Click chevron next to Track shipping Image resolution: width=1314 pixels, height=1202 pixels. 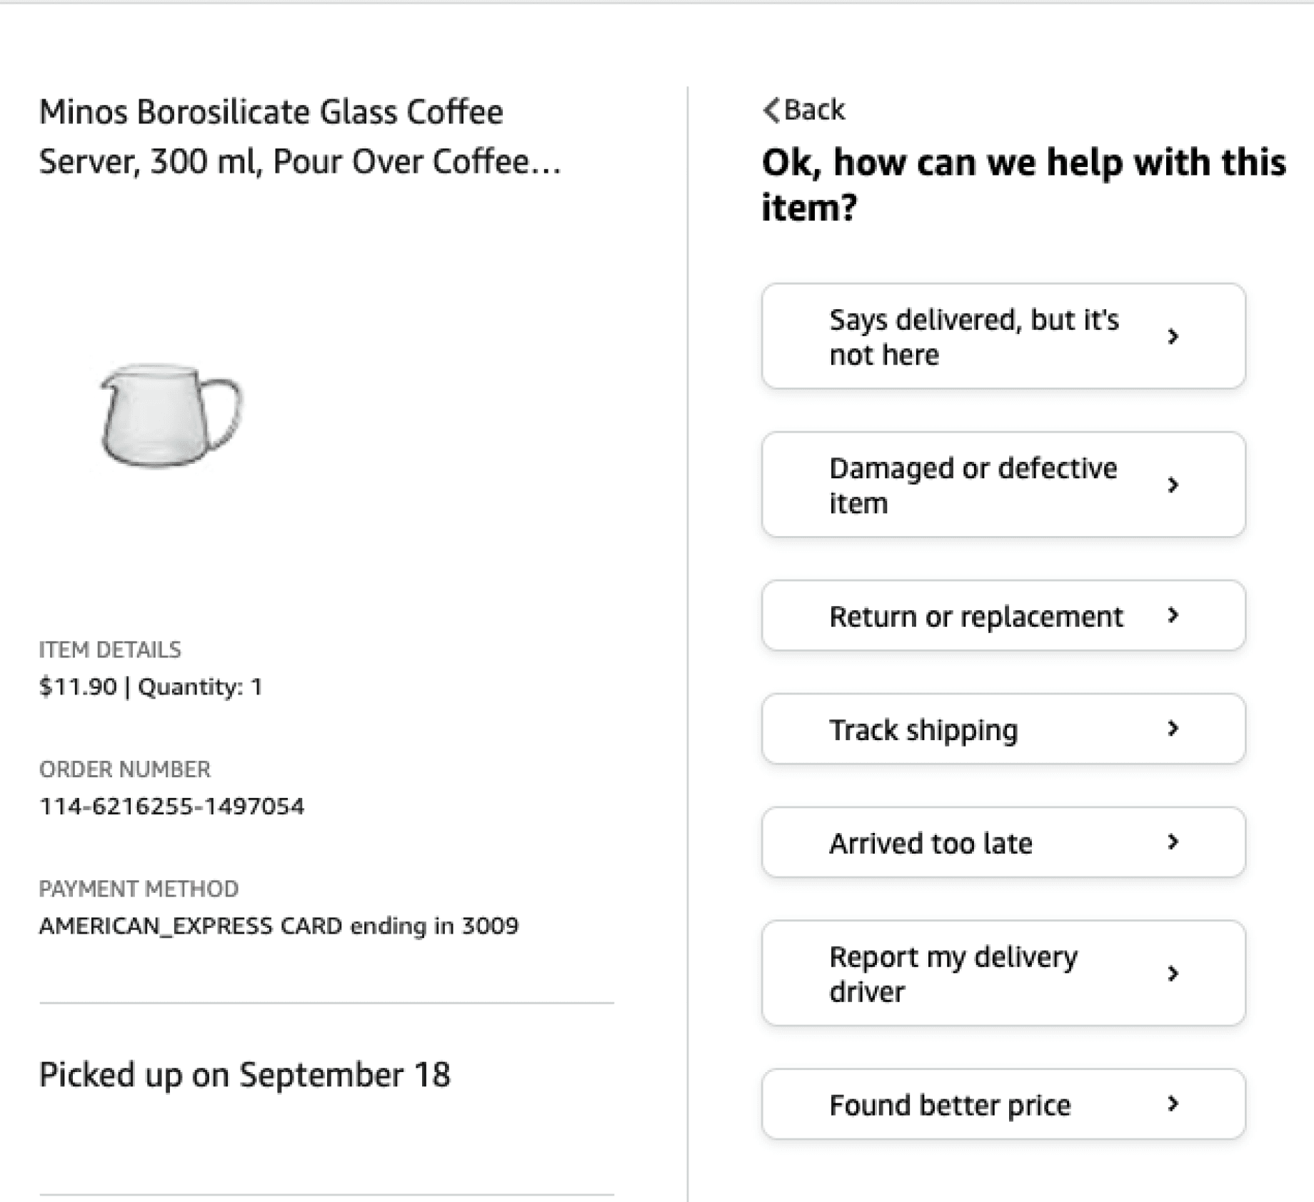(1173, 728)
